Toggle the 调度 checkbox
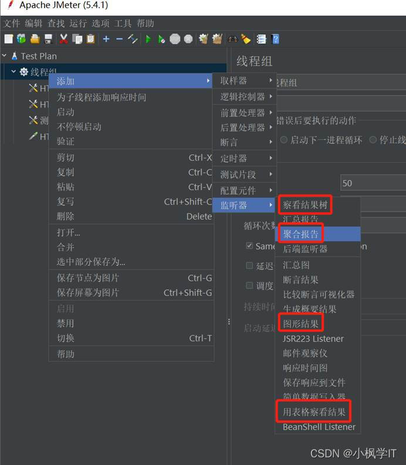 (249, 286)
